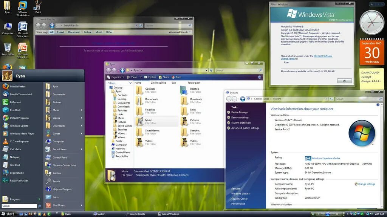Open the Organize dropdown in Ryan window

116,77
